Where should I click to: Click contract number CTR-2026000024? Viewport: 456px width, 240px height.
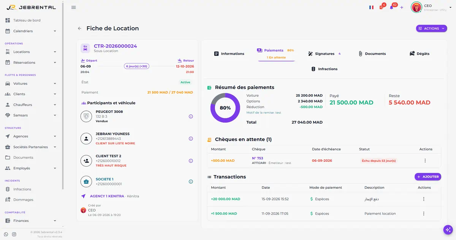(x=116, y=46)
